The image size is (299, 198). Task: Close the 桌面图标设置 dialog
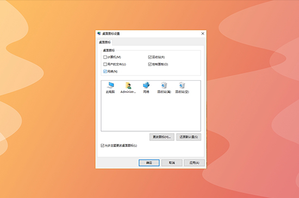203,34
